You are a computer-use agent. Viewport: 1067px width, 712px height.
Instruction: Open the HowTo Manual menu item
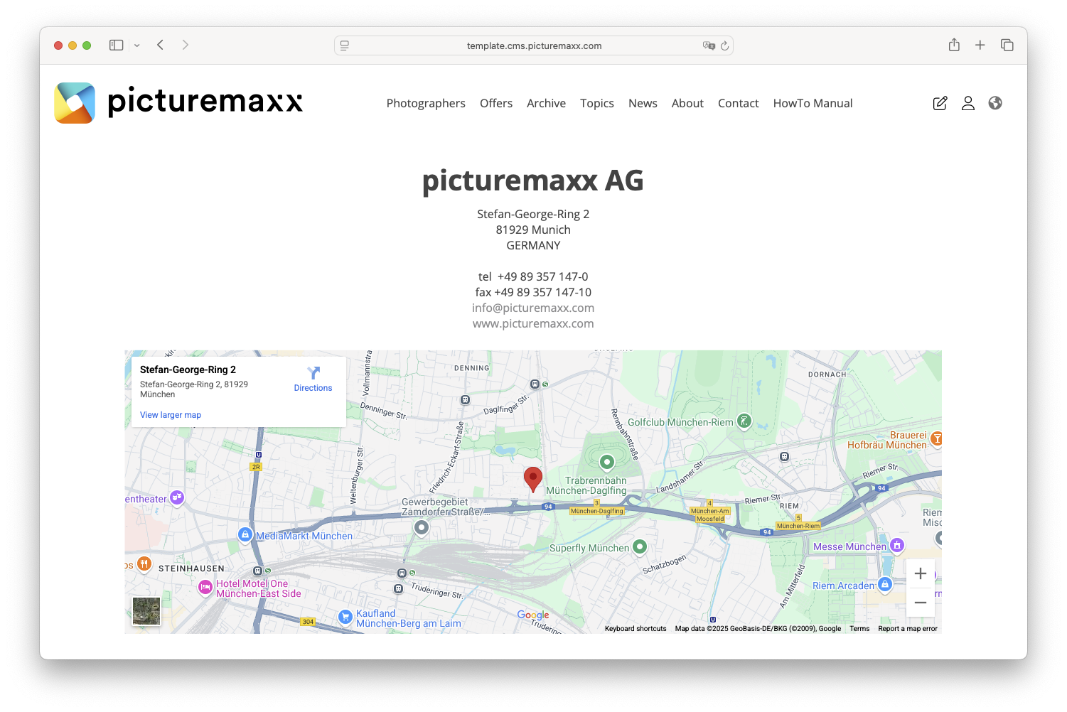pos(813,103)
